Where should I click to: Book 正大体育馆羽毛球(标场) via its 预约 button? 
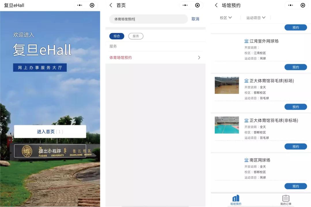tap(296, 107)
